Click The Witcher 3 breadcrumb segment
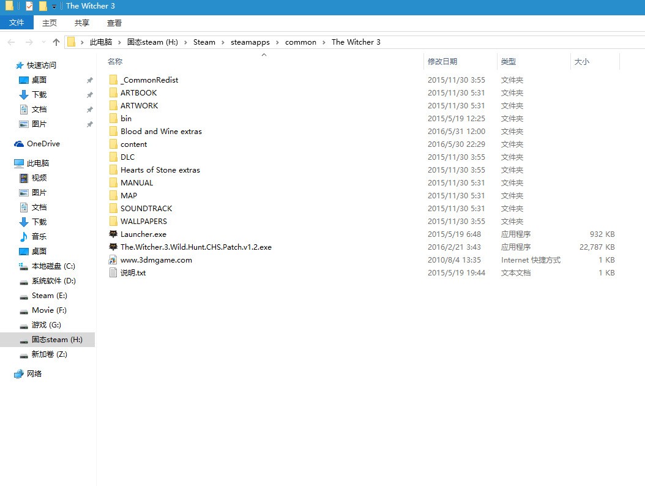The height and width of the screenshot is (486, 645). click(x=356, y=42)
